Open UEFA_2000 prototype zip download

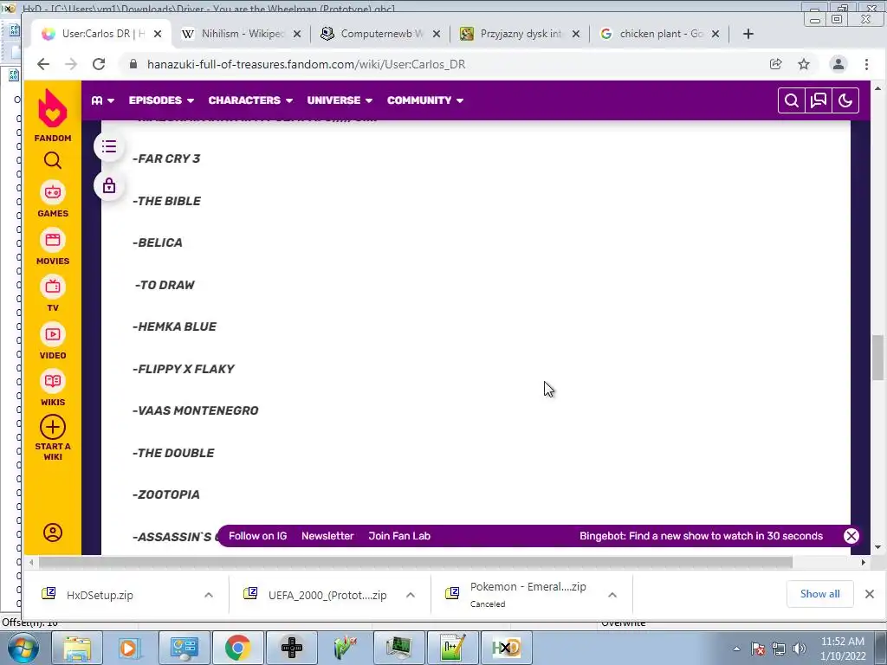click(x=317, y=595)
